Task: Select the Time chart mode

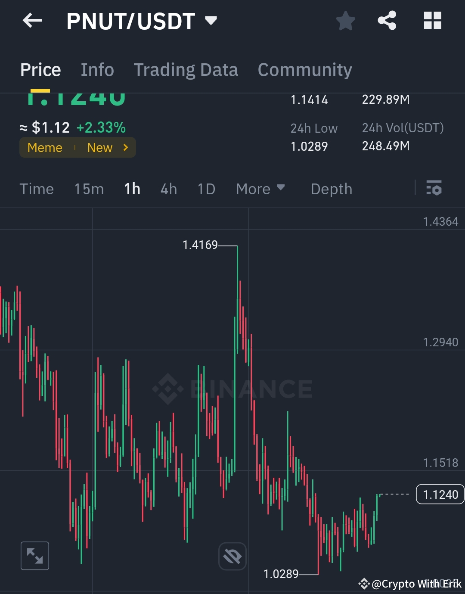Action: tap(37, 188)
